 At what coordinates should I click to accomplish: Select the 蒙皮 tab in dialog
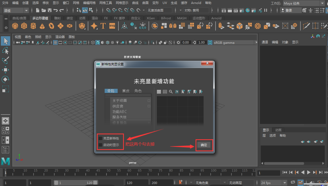click(x=126, y=91)
